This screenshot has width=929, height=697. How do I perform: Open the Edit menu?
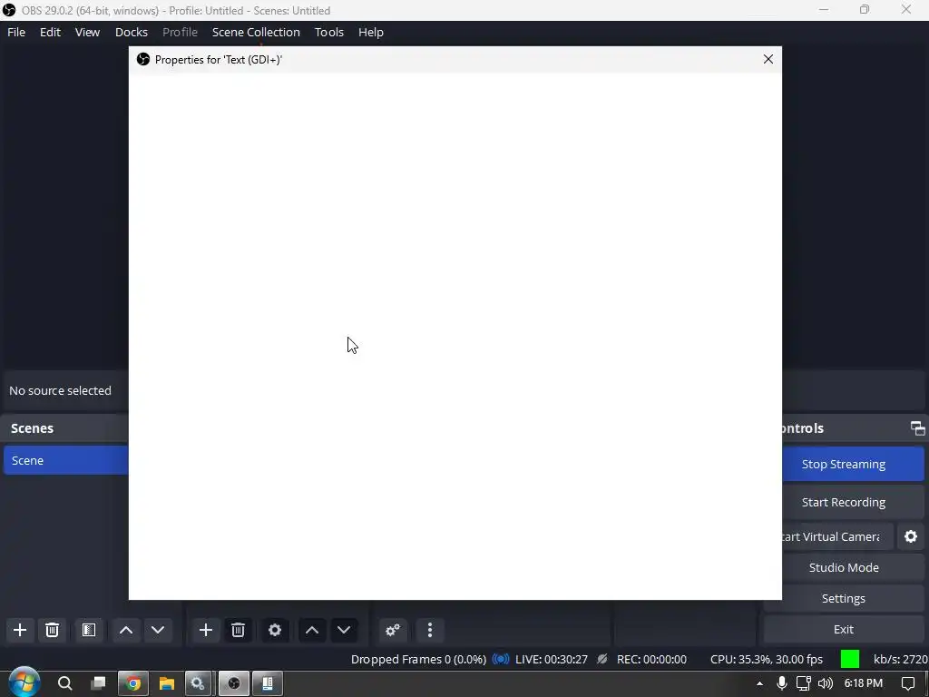tap(51, 32)
